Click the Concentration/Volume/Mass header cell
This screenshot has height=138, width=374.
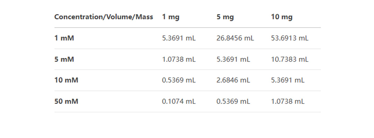[x=104, y=17]
